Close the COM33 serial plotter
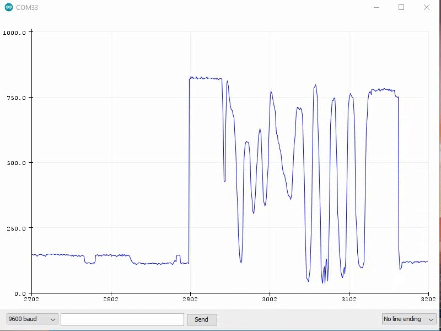Viewport: 441px width, 331px height. pyautogui.click(x=426, y=8)
